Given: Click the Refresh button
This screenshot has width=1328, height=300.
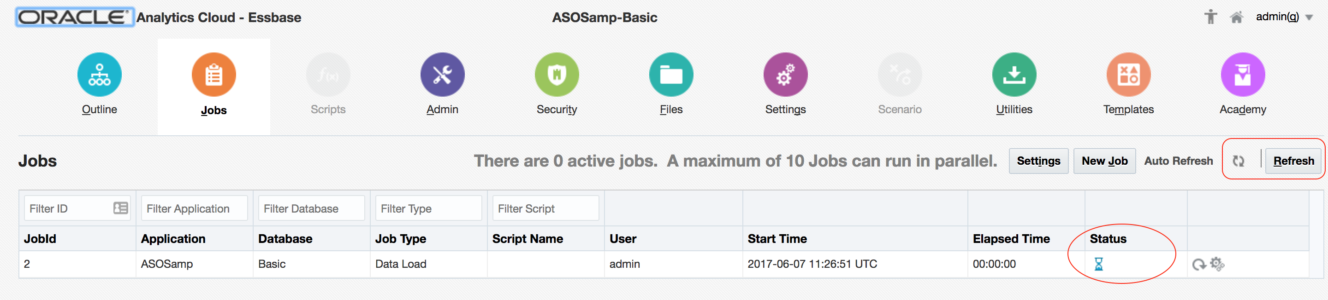Looking at the screenshot, I should click(1293, 161).
